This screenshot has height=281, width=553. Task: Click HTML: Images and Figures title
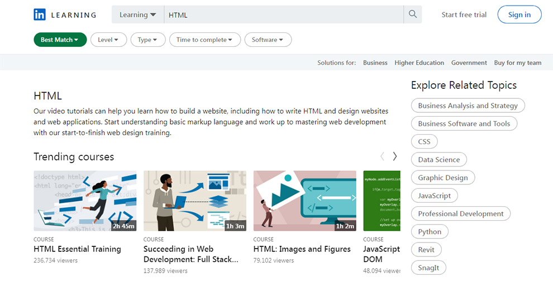click(x=302, y=249)
